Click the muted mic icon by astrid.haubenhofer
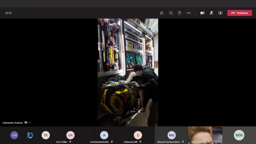Viewport: 256px width, 144px height. [112, 142]
